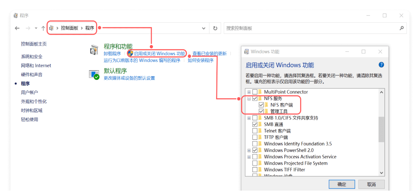
Task: Tick the TFTP 客户端 checkbox
Action: click(x=255, y=137)
